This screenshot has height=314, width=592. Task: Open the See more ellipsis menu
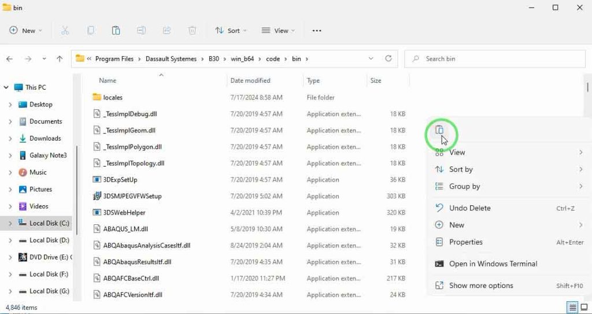tap(317, 31)
